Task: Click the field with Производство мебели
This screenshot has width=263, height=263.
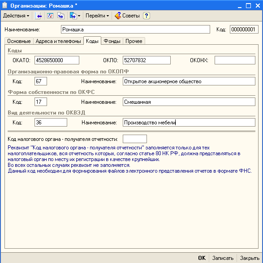Action: click(189, 123)
